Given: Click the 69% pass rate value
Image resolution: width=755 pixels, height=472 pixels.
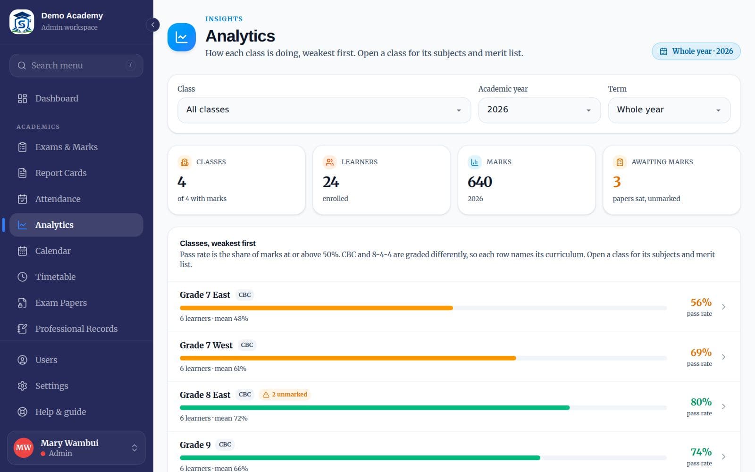Looking at the screenshot, I should click(x=701, y=352).
